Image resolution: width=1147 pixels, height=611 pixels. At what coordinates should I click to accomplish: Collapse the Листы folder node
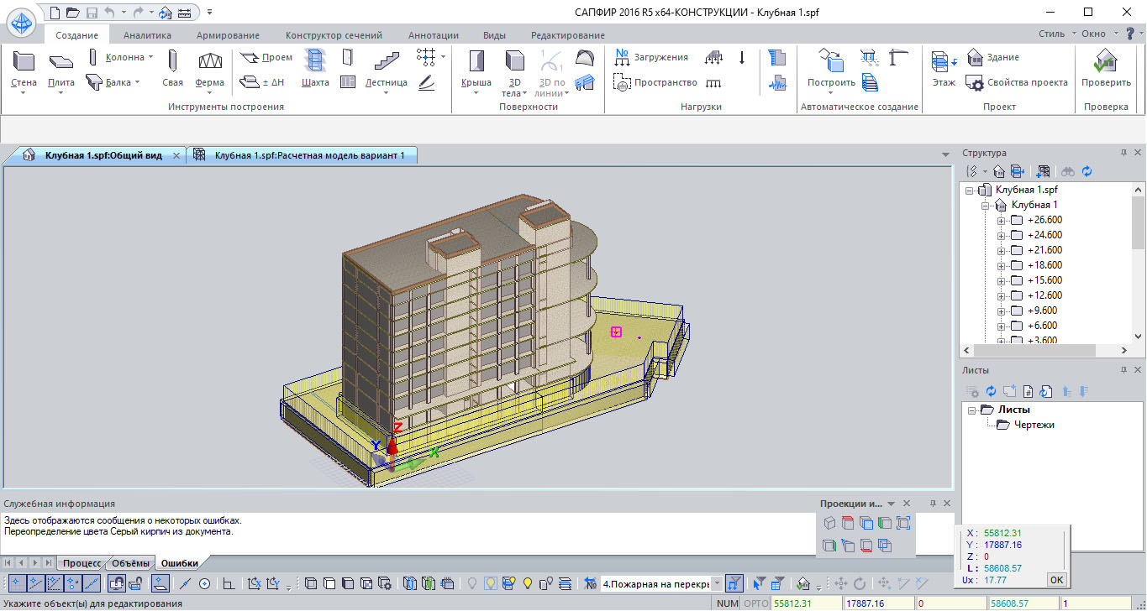tap(972, 410)
